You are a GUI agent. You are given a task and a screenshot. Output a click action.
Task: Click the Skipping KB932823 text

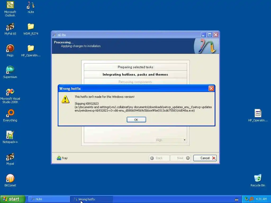[87, 104]
